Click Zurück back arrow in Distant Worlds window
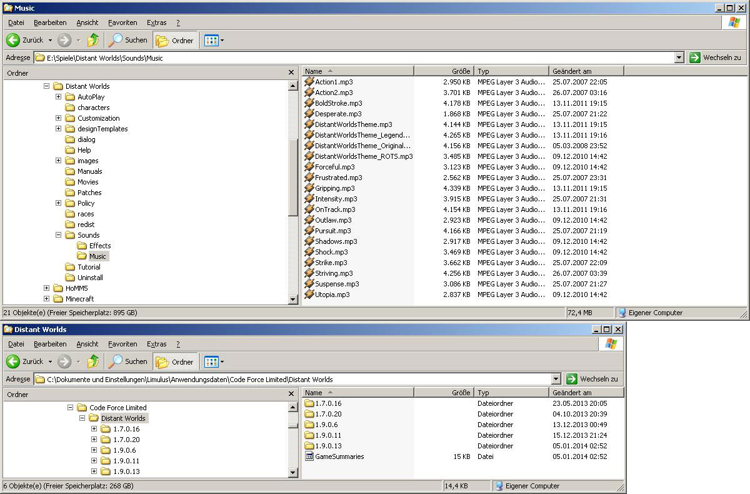Screen dimensions: 750x494 pos(12,361)
